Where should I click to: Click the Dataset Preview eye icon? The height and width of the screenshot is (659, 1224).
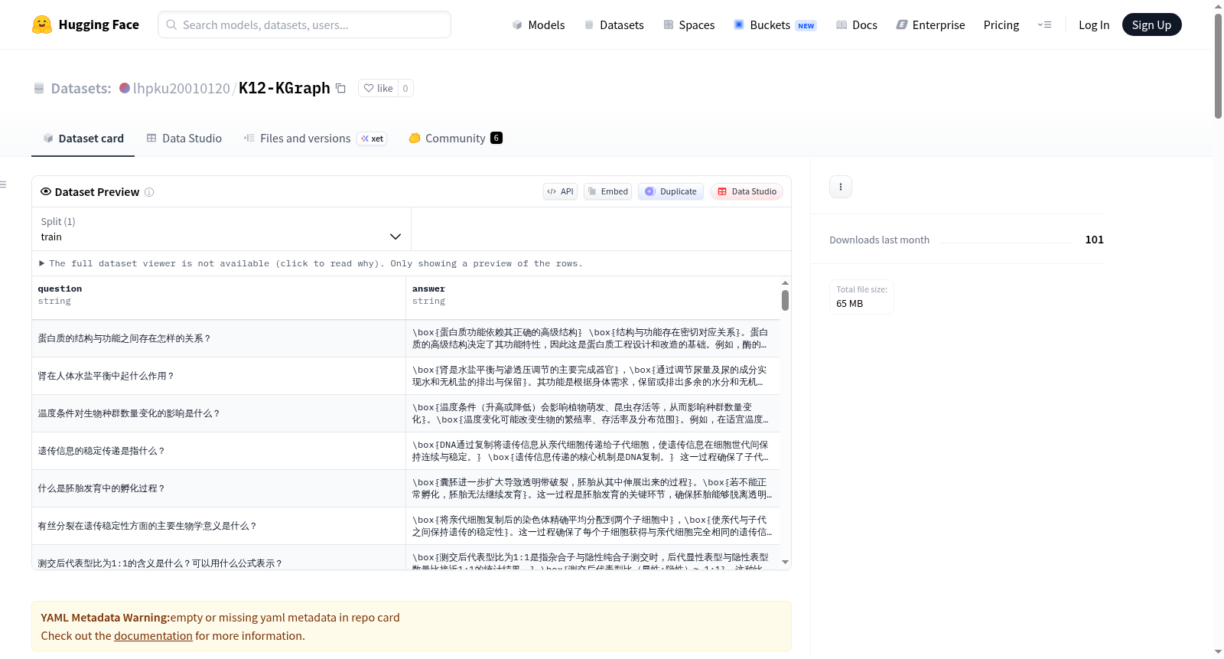pos(46,191)
